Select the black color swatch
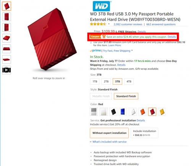Image resolution: width=191 pixels, height=166 pixels. coord(113,112)
